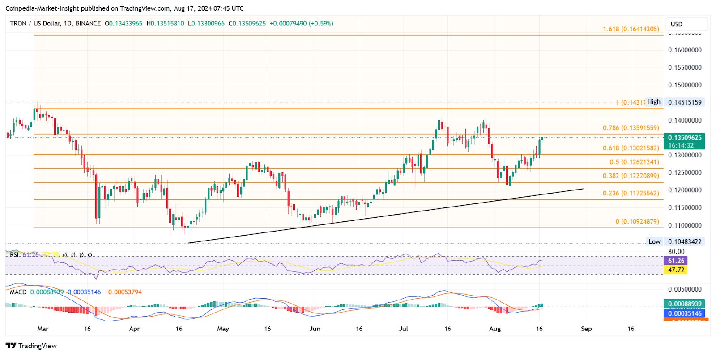Click the Apr label on time axis
Screen dimensions: 716x355
[x=134, y=329]
